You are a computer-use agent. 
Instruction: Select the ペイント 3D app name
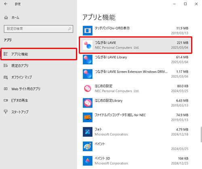[x=102, y=158]
